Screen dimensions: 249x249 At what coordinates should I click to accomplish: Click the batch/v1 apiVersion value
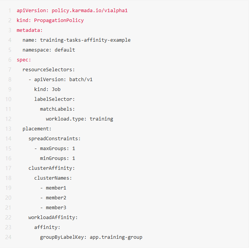[x=81, y=79]
